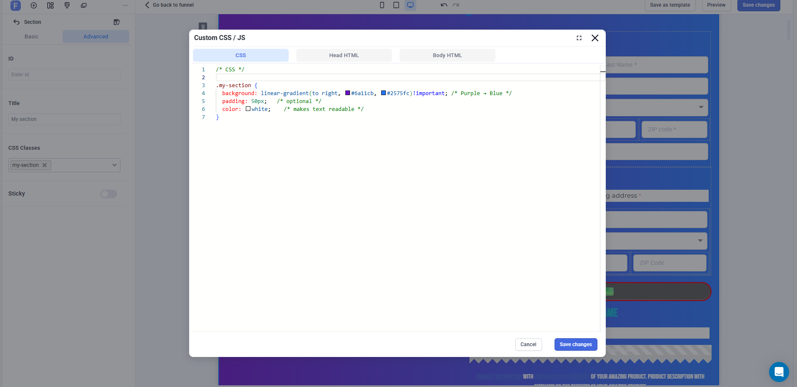
Task: Switch to tablet device view
Action: point(396,5)
